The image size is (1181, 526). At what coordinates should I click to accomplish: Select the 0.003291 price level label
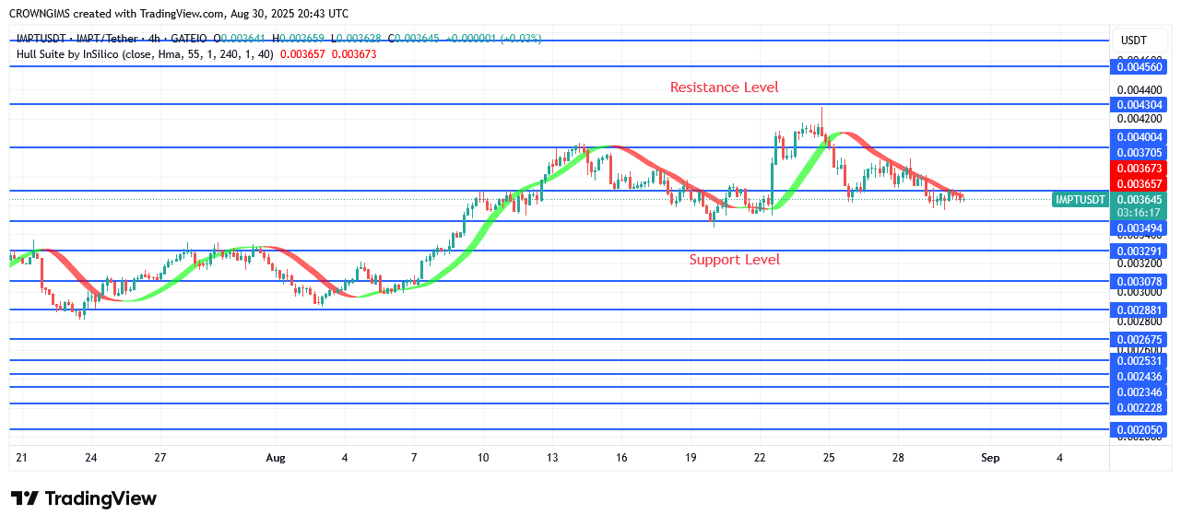tap(1140, 251)
